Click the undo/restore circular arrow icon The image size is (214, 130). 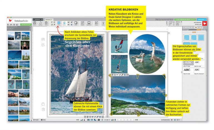(x=40, y=23)
